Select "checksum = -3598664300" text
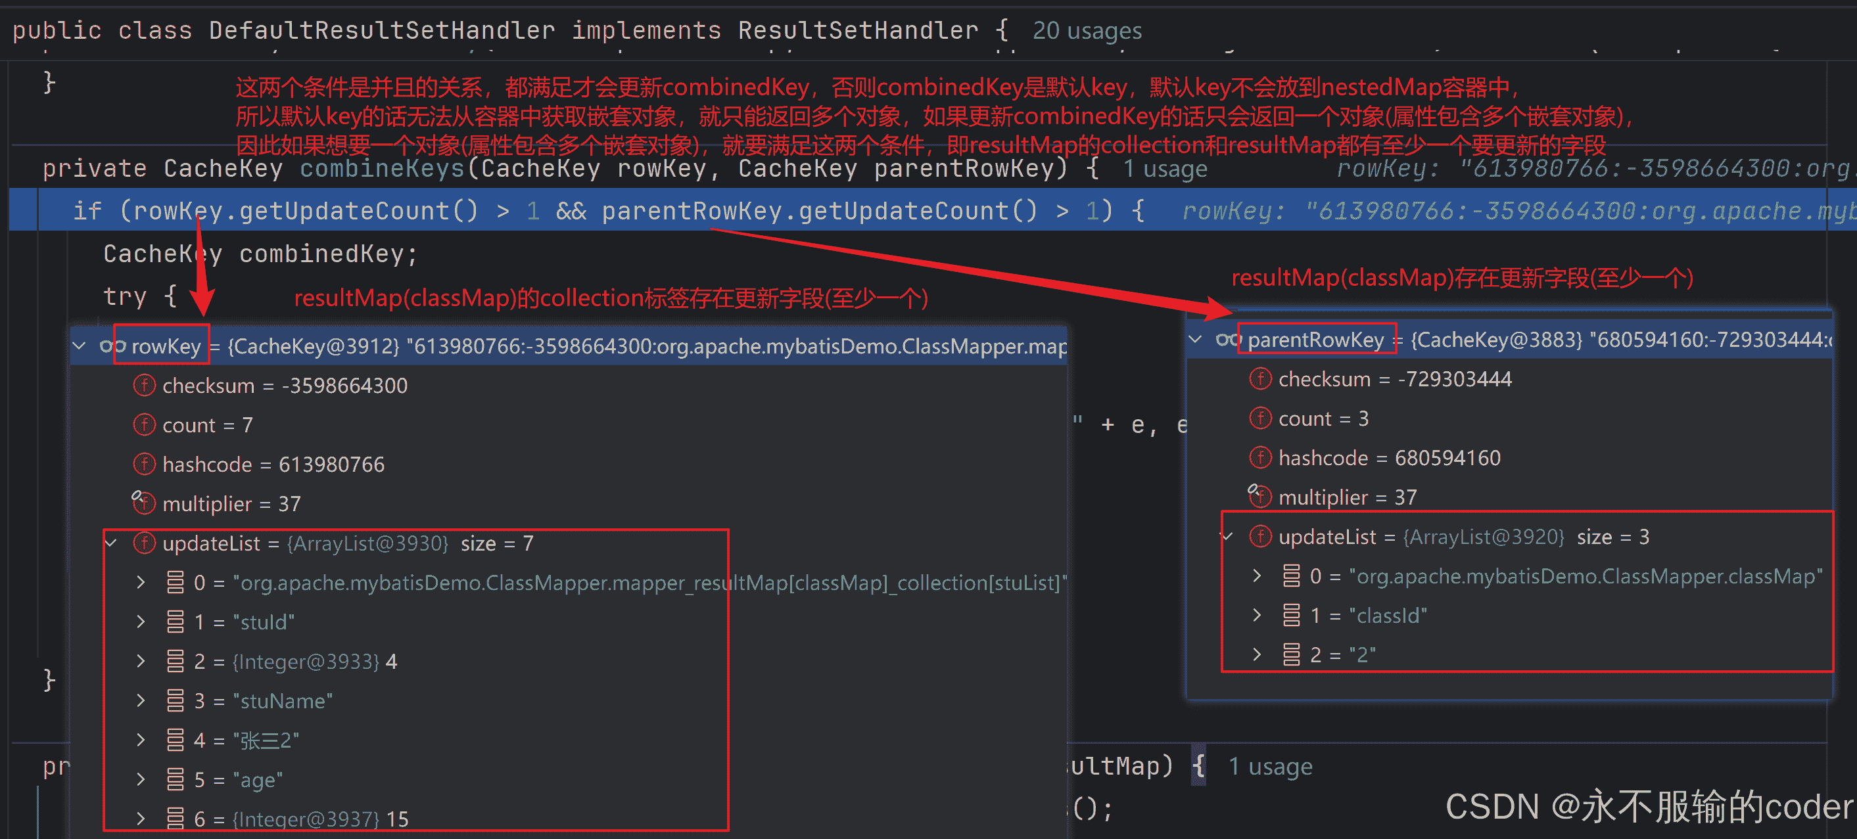This screenshot has height=839, width=1857. [285, 386]
